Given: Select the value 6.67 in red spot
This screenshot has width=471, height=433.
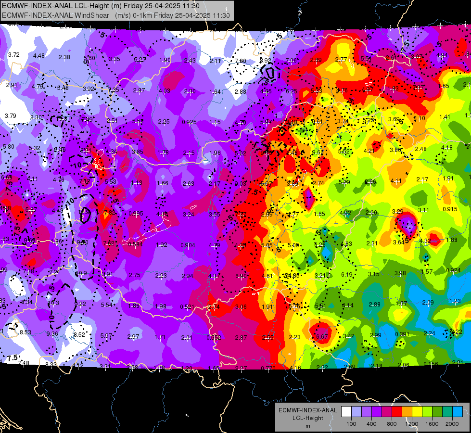Looking at the screenshot, I should point(322,337).
